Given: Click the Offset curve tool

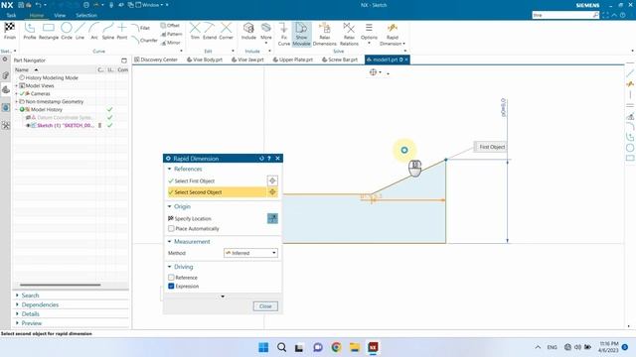Looking at the screenshot, I should [x=170, y=25].
